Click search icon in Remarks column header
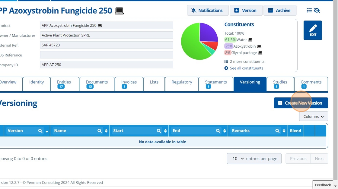 click(x=277, y=131)
